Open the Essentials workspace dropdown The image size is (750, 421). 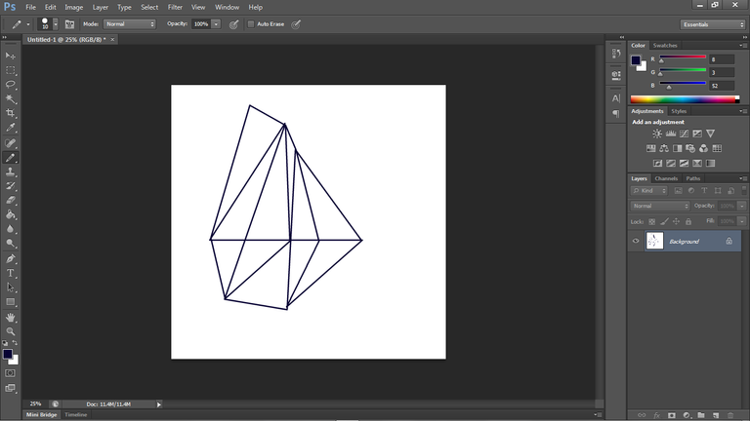pyautogui.click(x=713, y=24)
